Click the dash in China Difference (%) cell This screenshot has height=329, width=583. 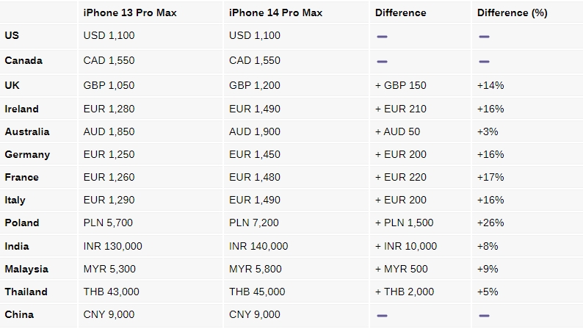click(484, 316)
